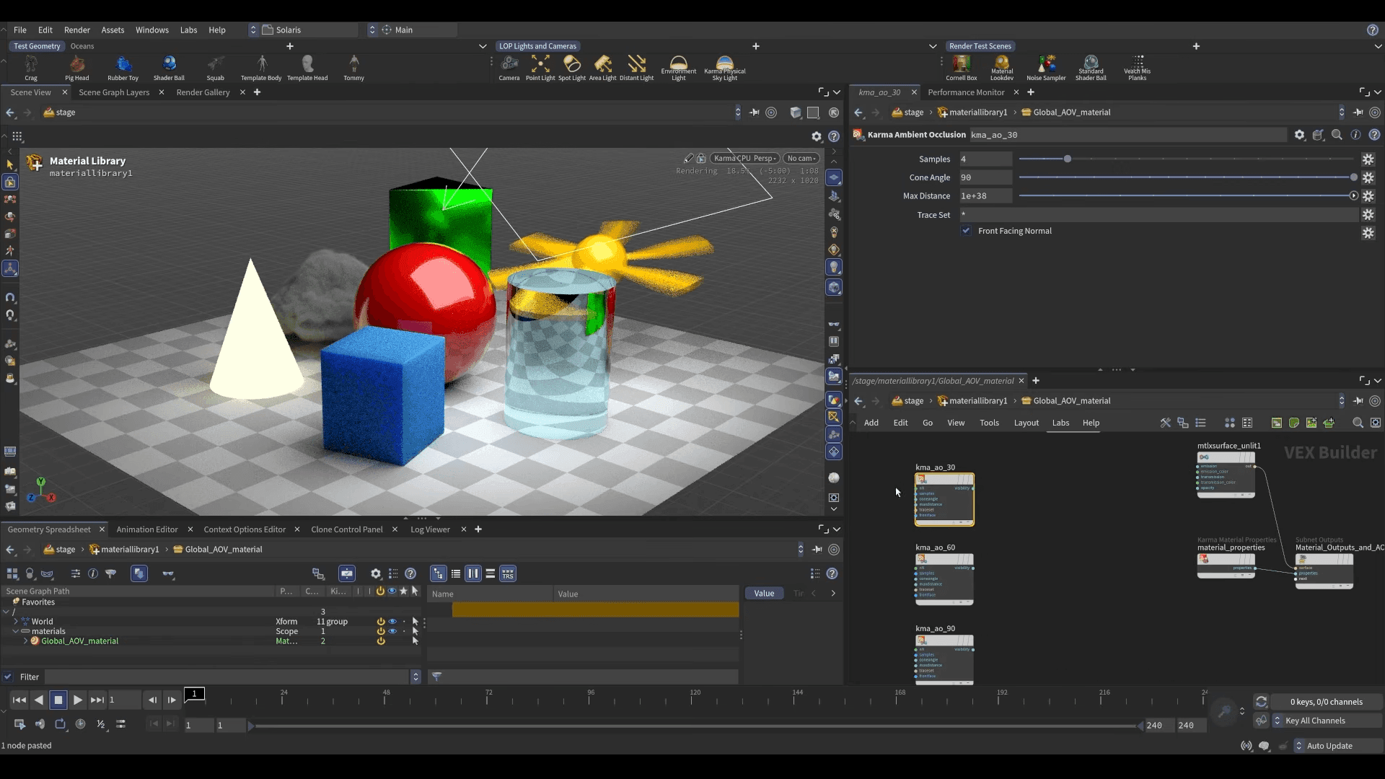Expand the World tree item

[16, 621]
